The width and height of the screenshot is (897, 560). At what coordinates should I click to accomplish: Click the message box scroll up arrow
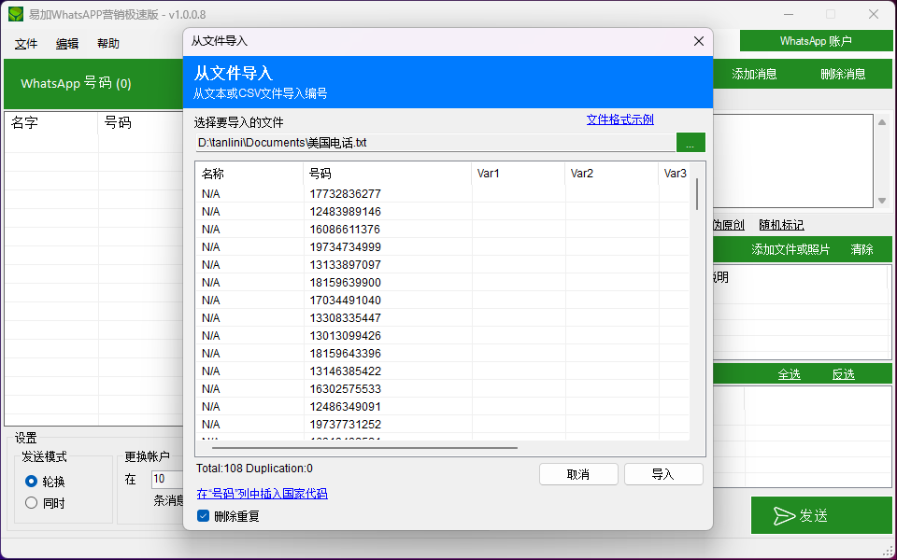pyautogui.click(x=882, y=122)
